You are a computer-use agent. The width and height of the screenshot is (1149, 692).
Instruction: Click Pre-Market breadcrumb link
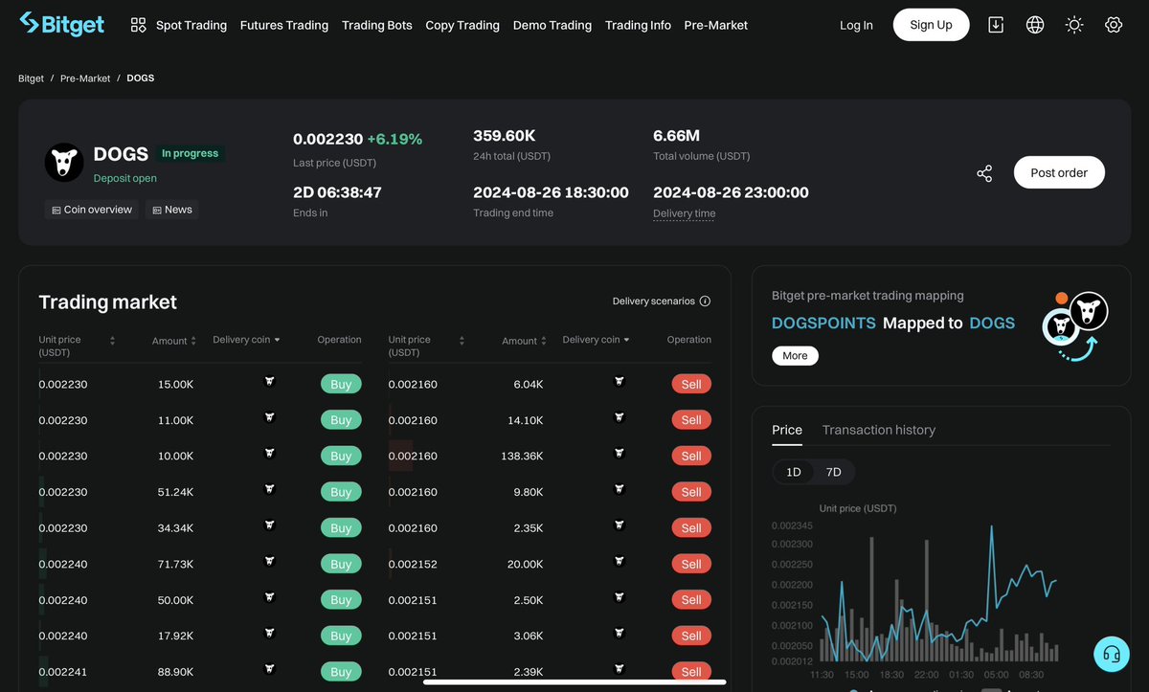point(85,78)
